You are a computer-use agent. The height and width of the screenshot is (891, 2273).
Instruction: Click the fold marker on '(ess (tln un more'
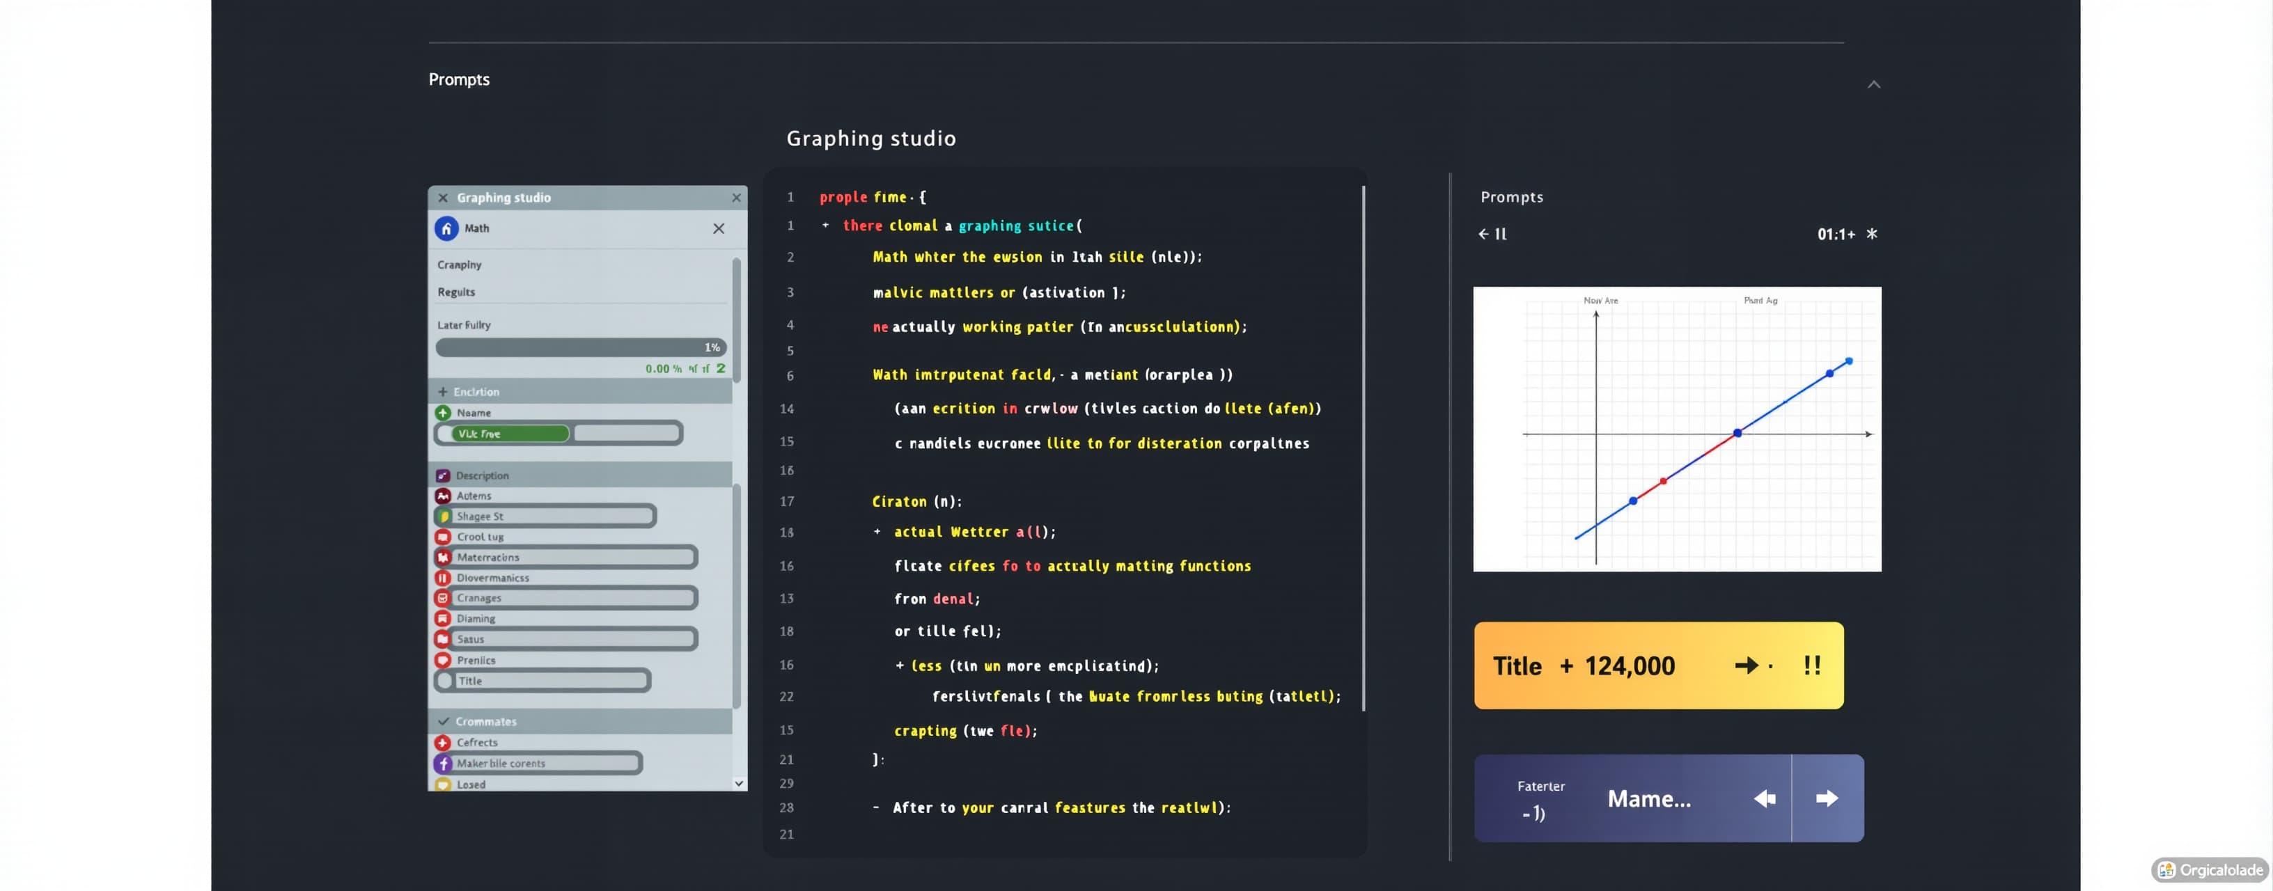click(899, 666)
